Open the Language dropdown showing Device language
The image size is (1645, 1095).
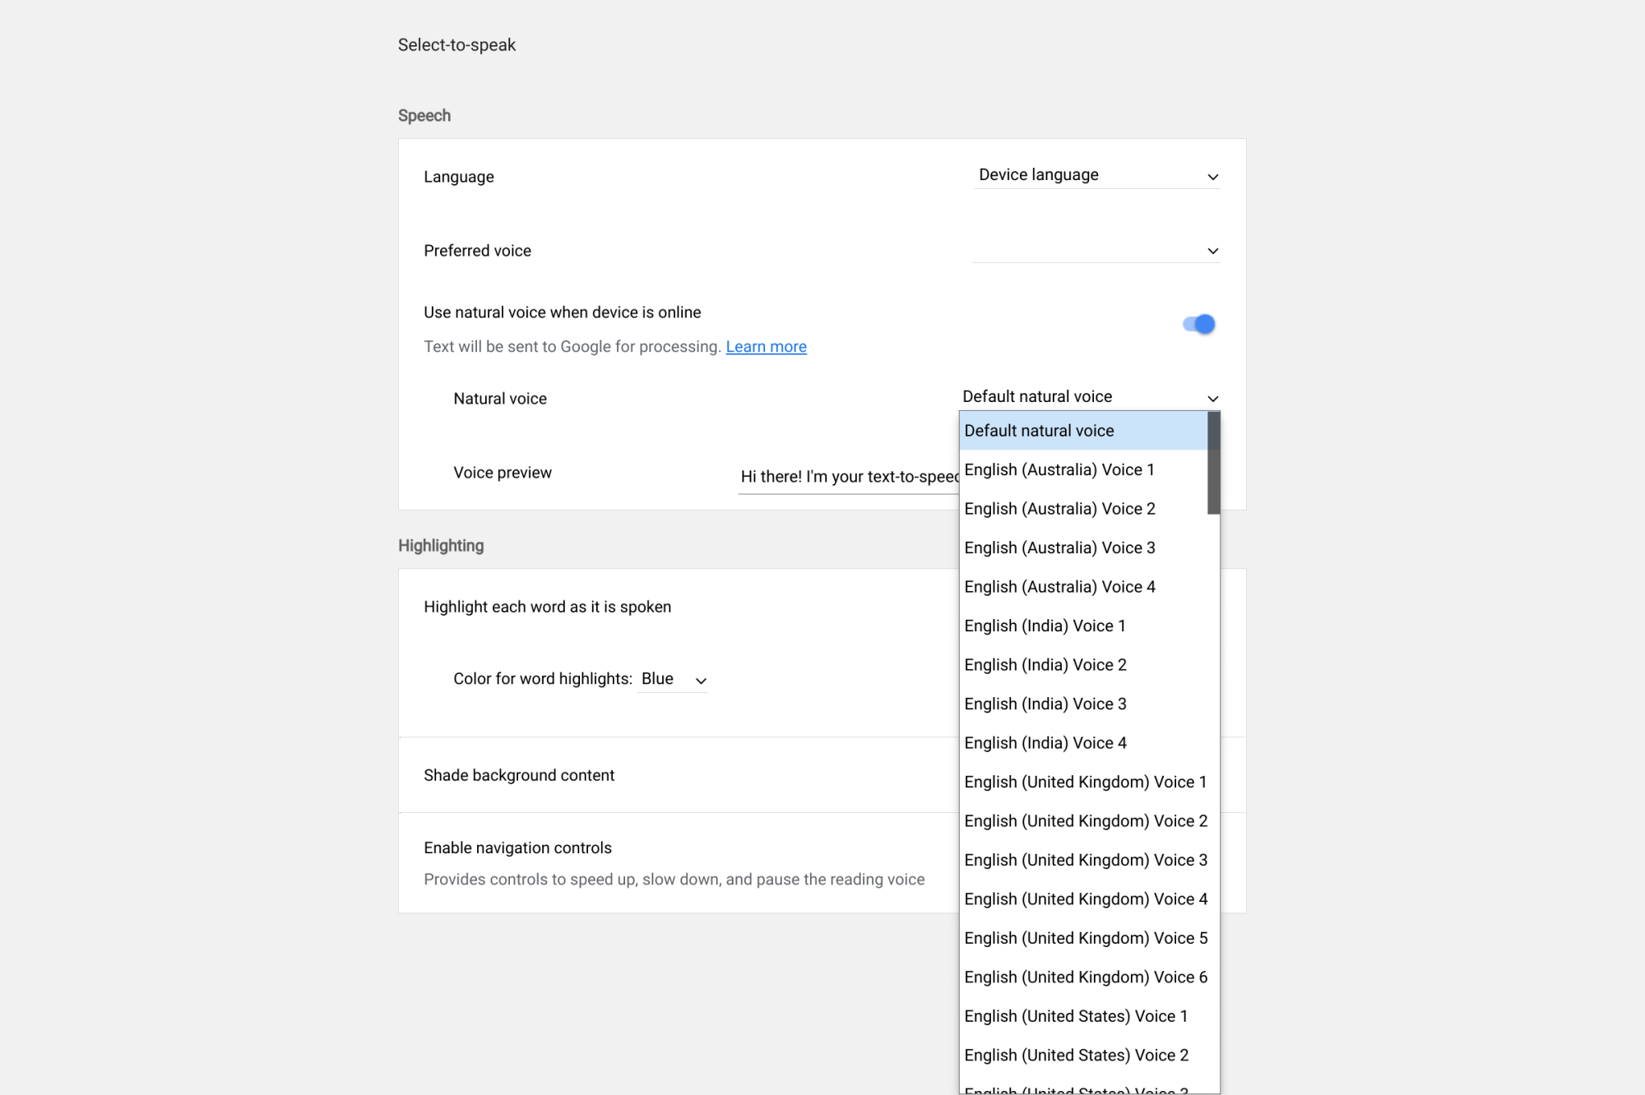[x=1096, y=175]
